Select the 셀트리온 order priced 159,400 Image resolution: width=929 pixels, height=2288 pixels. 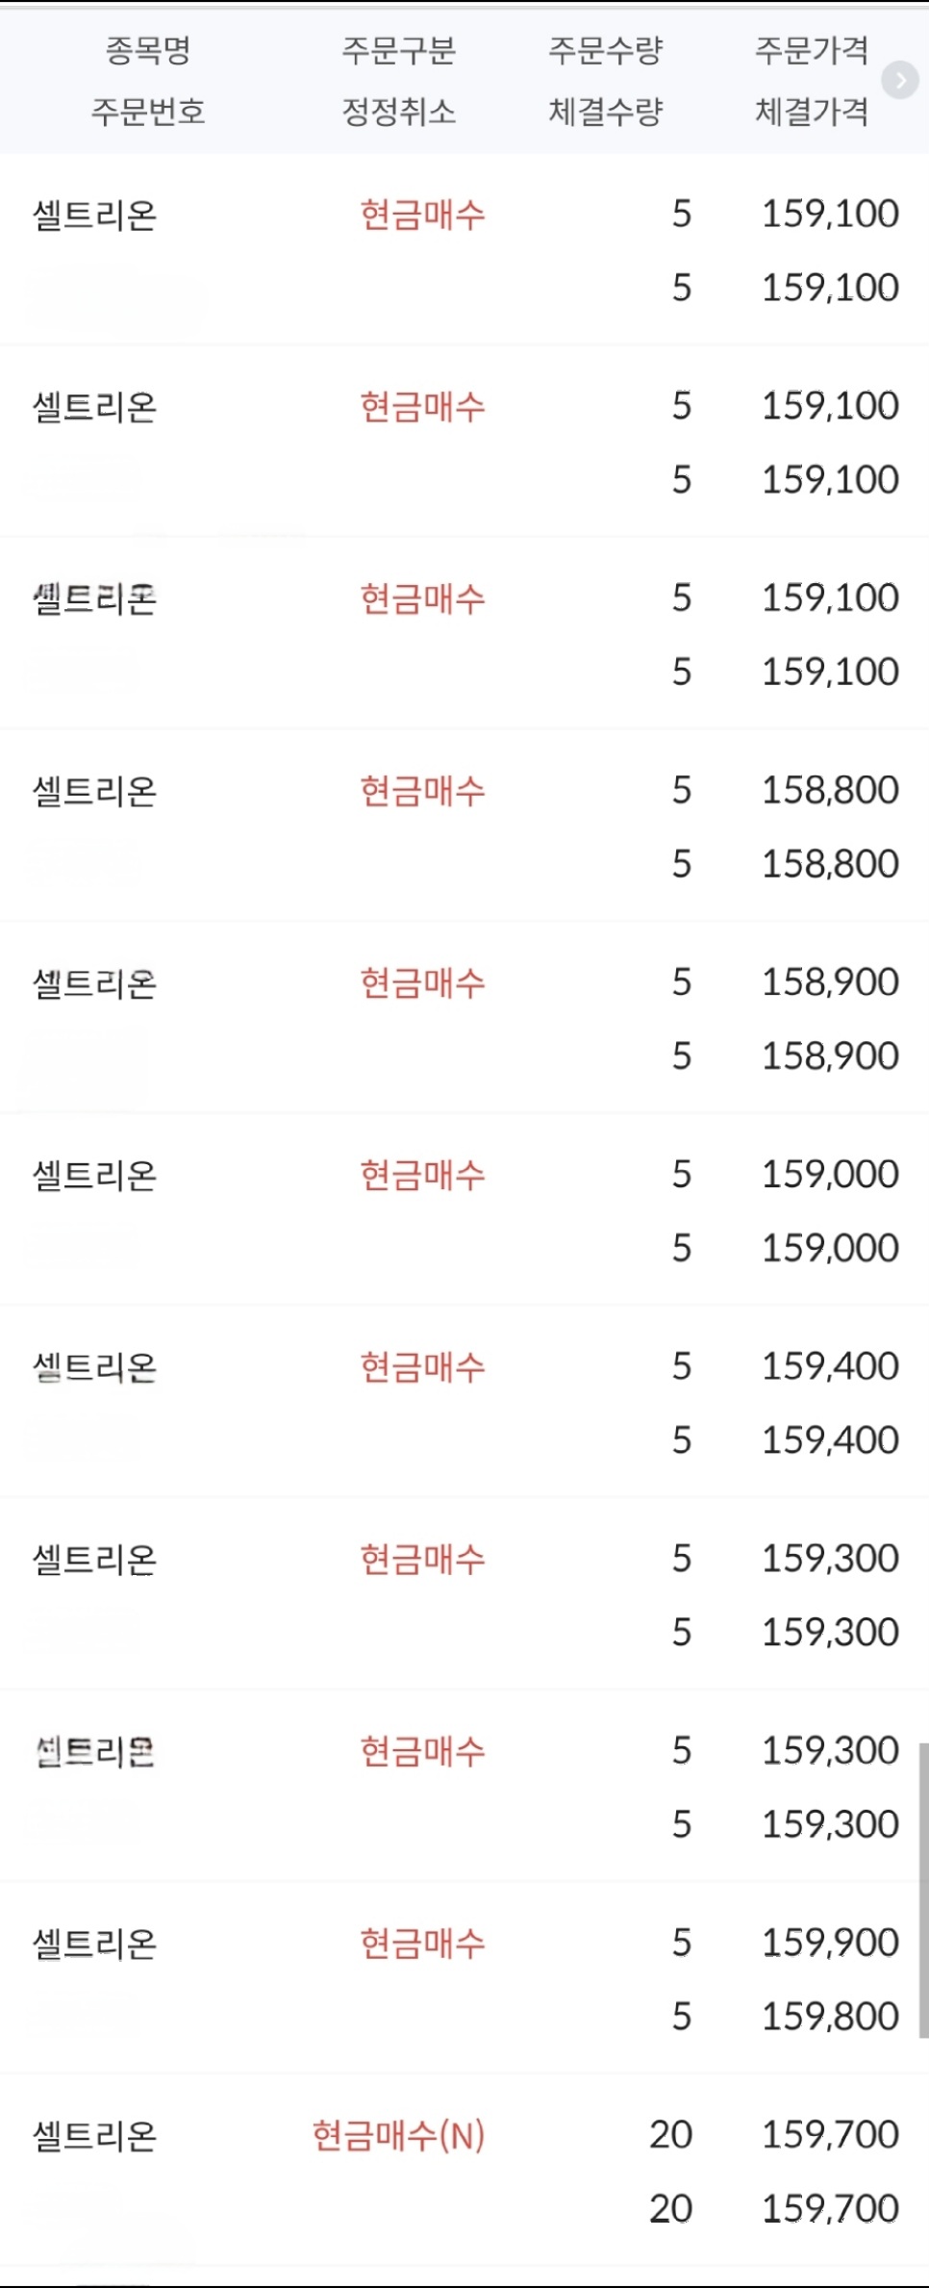point(464,1402)
